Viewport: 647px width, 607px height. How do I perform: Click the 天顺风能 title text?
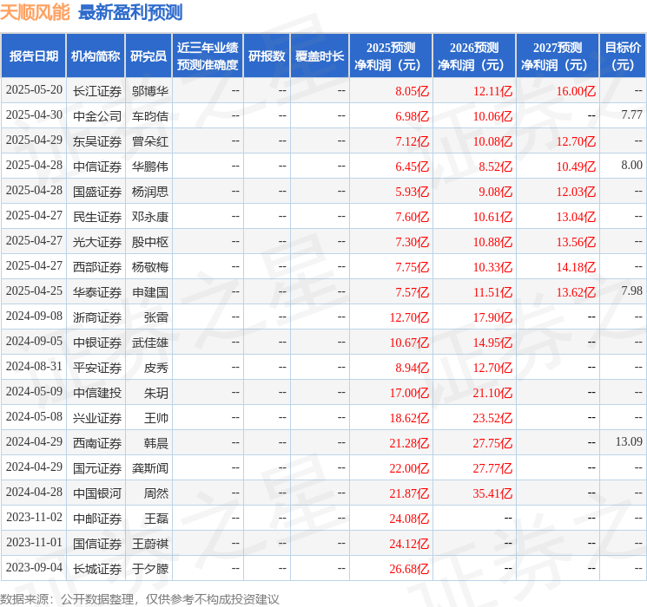click(x=35, y=12)
